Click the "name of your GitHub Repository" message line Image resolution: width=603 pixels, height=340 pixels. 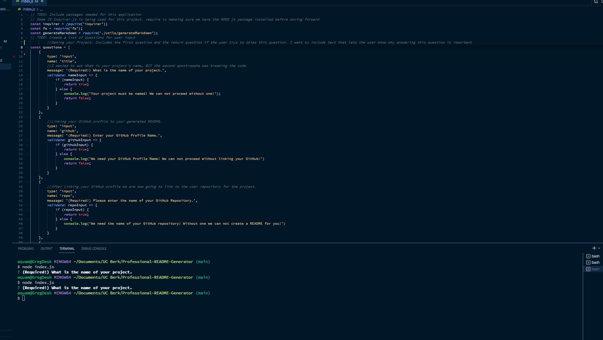pos(122,201)
